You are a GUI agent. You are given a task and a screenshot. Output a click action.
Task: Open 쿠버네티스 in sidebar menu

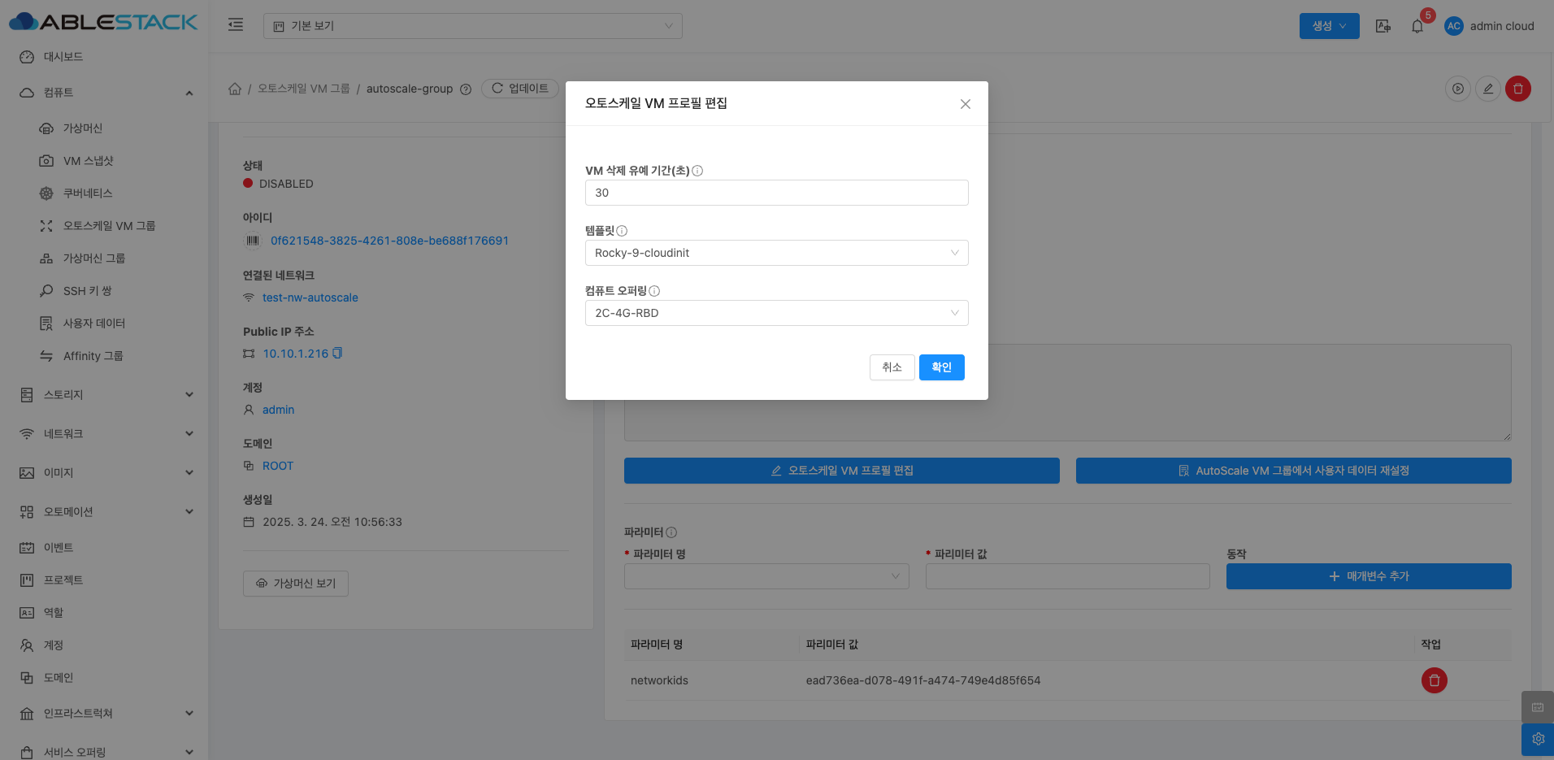click(x=88, y=193)
